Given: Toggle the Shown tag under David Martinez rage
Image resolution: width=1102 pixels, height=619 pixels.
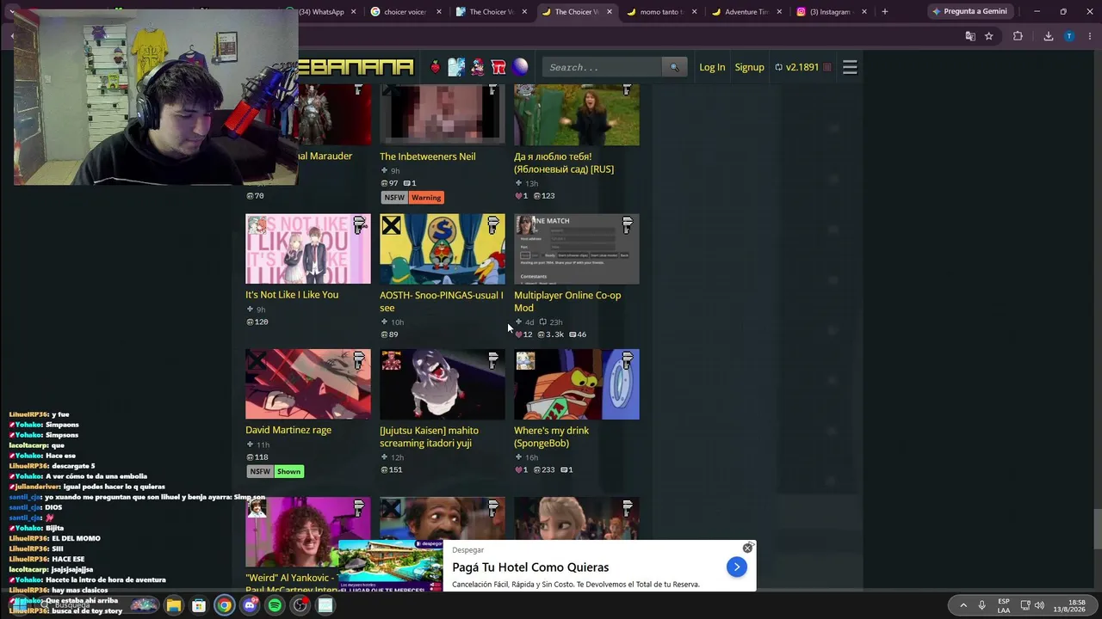Looking at the screenshot, I should pos(288,471).
